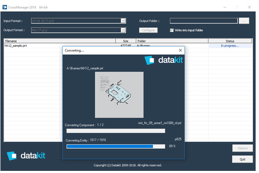Toggle the Write into input folder checkbox
Image resolution: width=259 pixels, height=173 pixels.
click(172, 30)
